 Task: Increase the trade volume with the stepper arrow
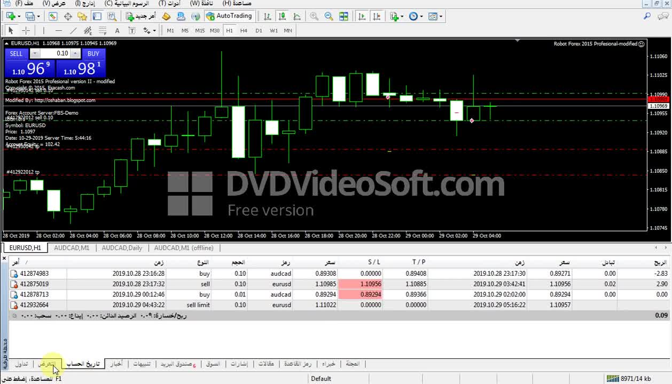click(x=76, y=53)
